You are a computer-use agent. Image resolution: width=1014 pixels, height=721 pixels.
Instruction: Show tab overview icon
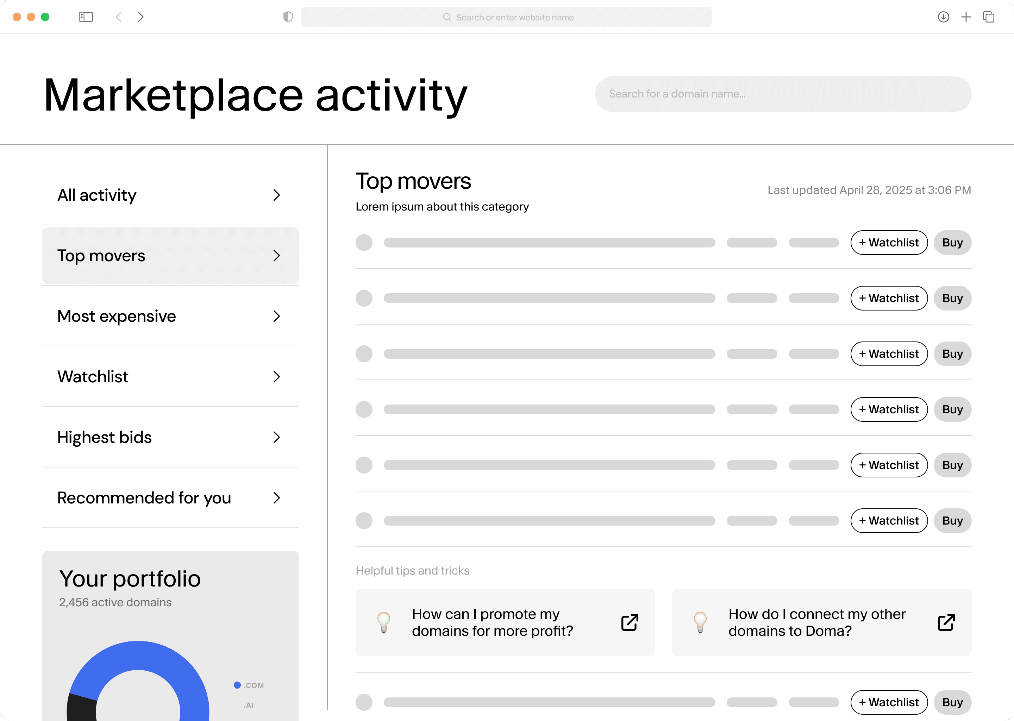(988, 17)
